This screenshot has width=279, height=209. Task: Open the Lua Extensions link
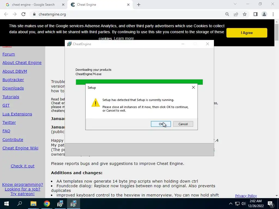click(x=17, y=114)
